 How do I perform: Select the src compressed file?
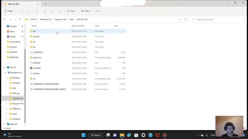[x=77, y=79]
